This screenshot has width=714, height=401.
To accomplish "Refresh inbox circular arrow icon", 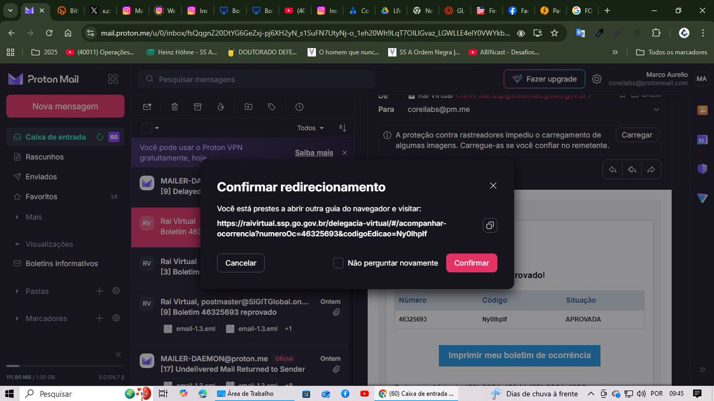I will pos(100,137).
